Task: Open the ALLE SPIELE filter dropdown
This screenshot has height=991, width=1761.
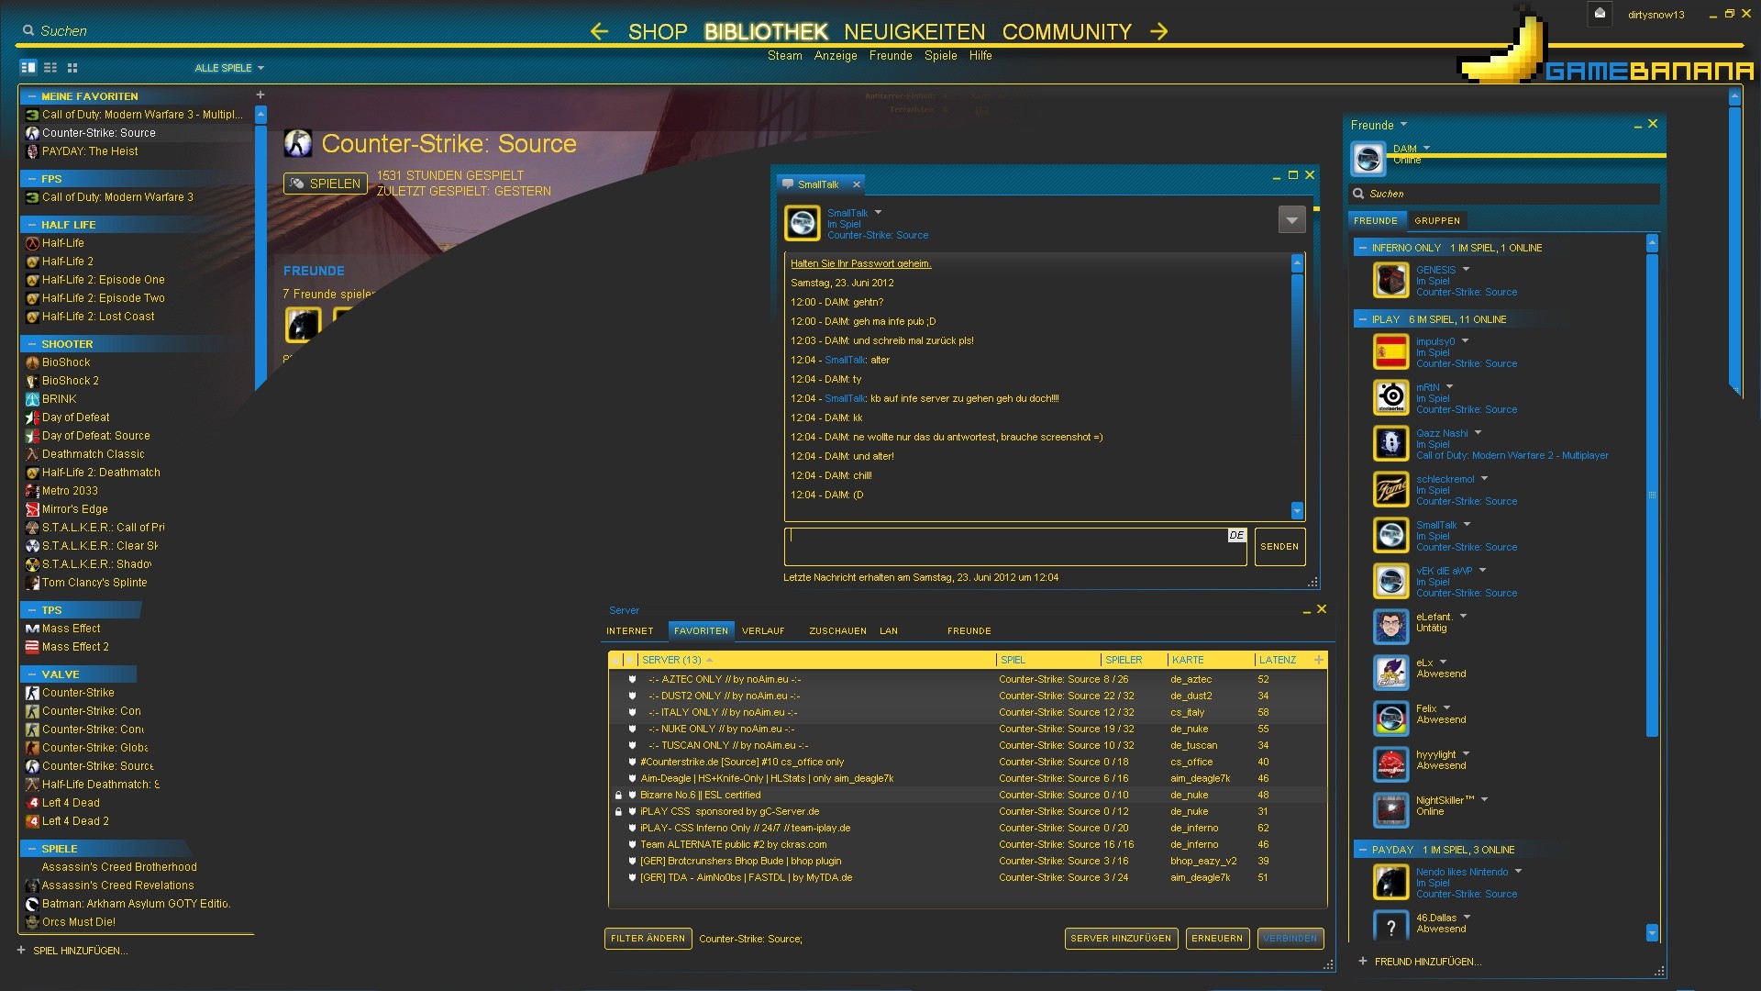Action: point(228,67)
